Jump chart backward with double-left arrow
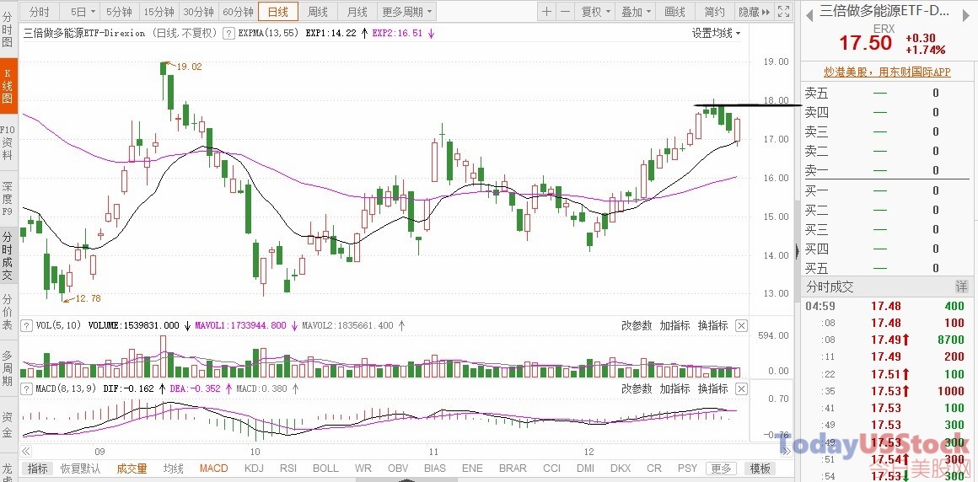The width and height of the screenshot is (978, 482). [26, 451]
